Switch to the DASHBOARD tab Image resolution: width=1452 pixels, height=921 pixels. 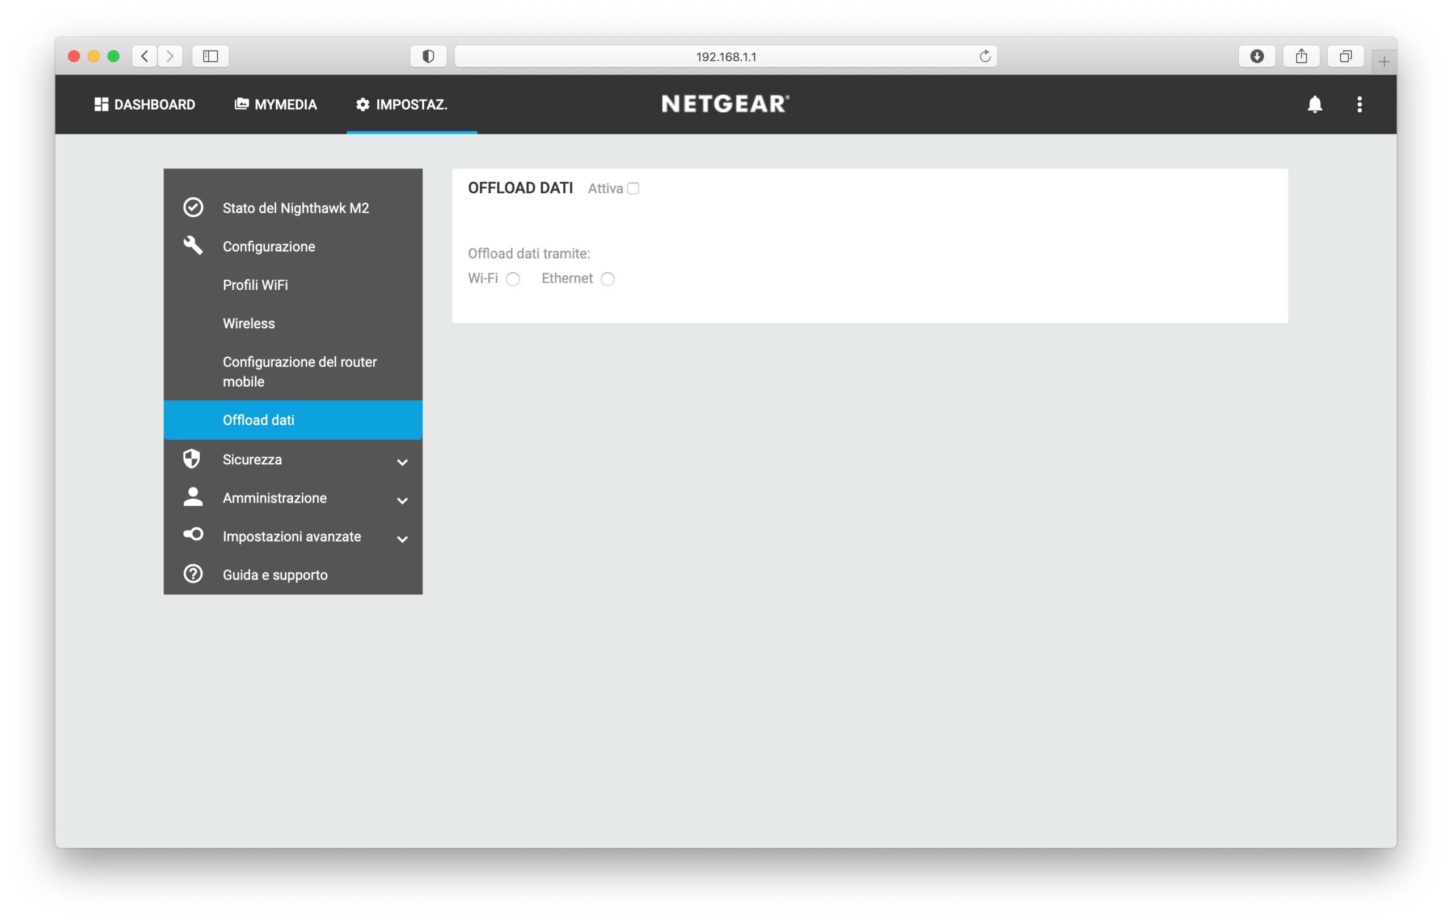click(x=145, y=104)
